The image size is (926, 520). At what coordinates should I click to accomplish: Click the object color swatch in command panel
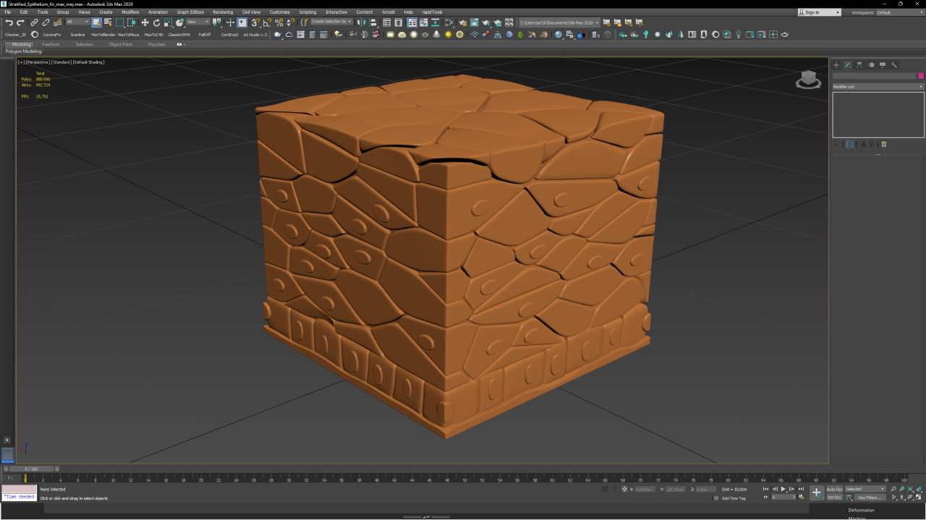921,75
